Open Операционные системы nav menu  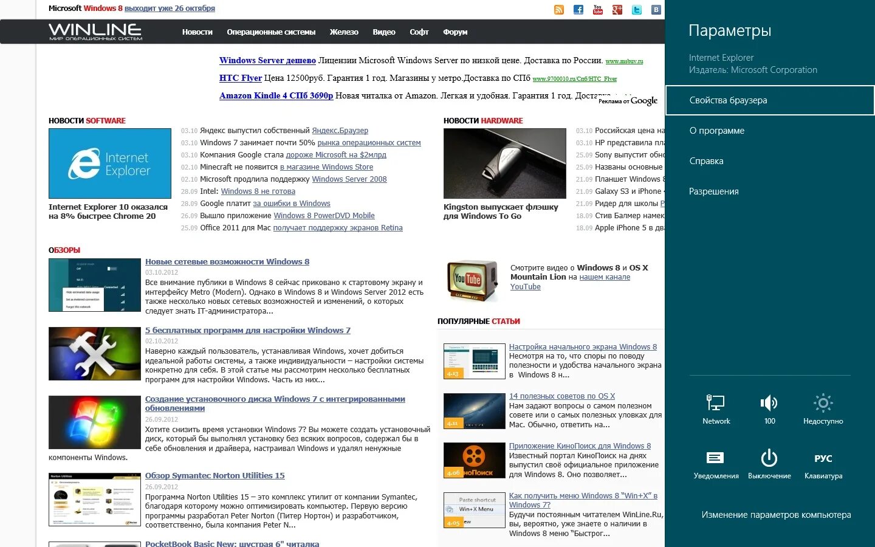[271, 32]
